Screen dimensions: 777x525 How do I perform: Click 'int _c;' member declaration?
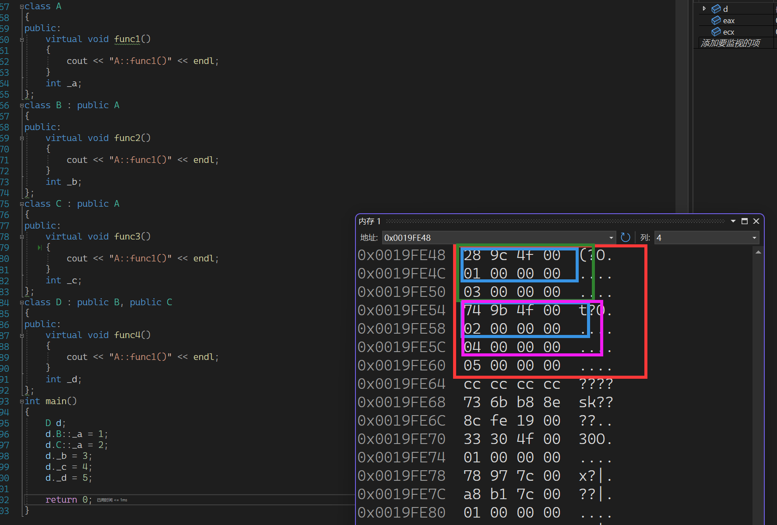(x=63, y=281)
